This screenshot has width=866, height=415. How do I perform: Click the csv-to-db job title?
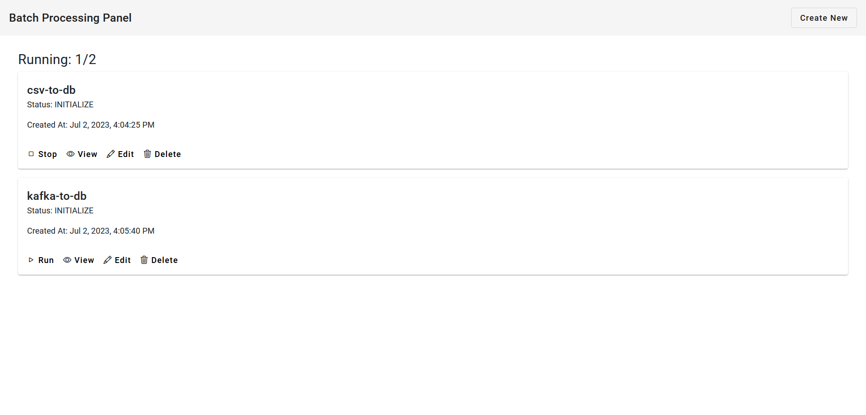[x=51, y=90]
